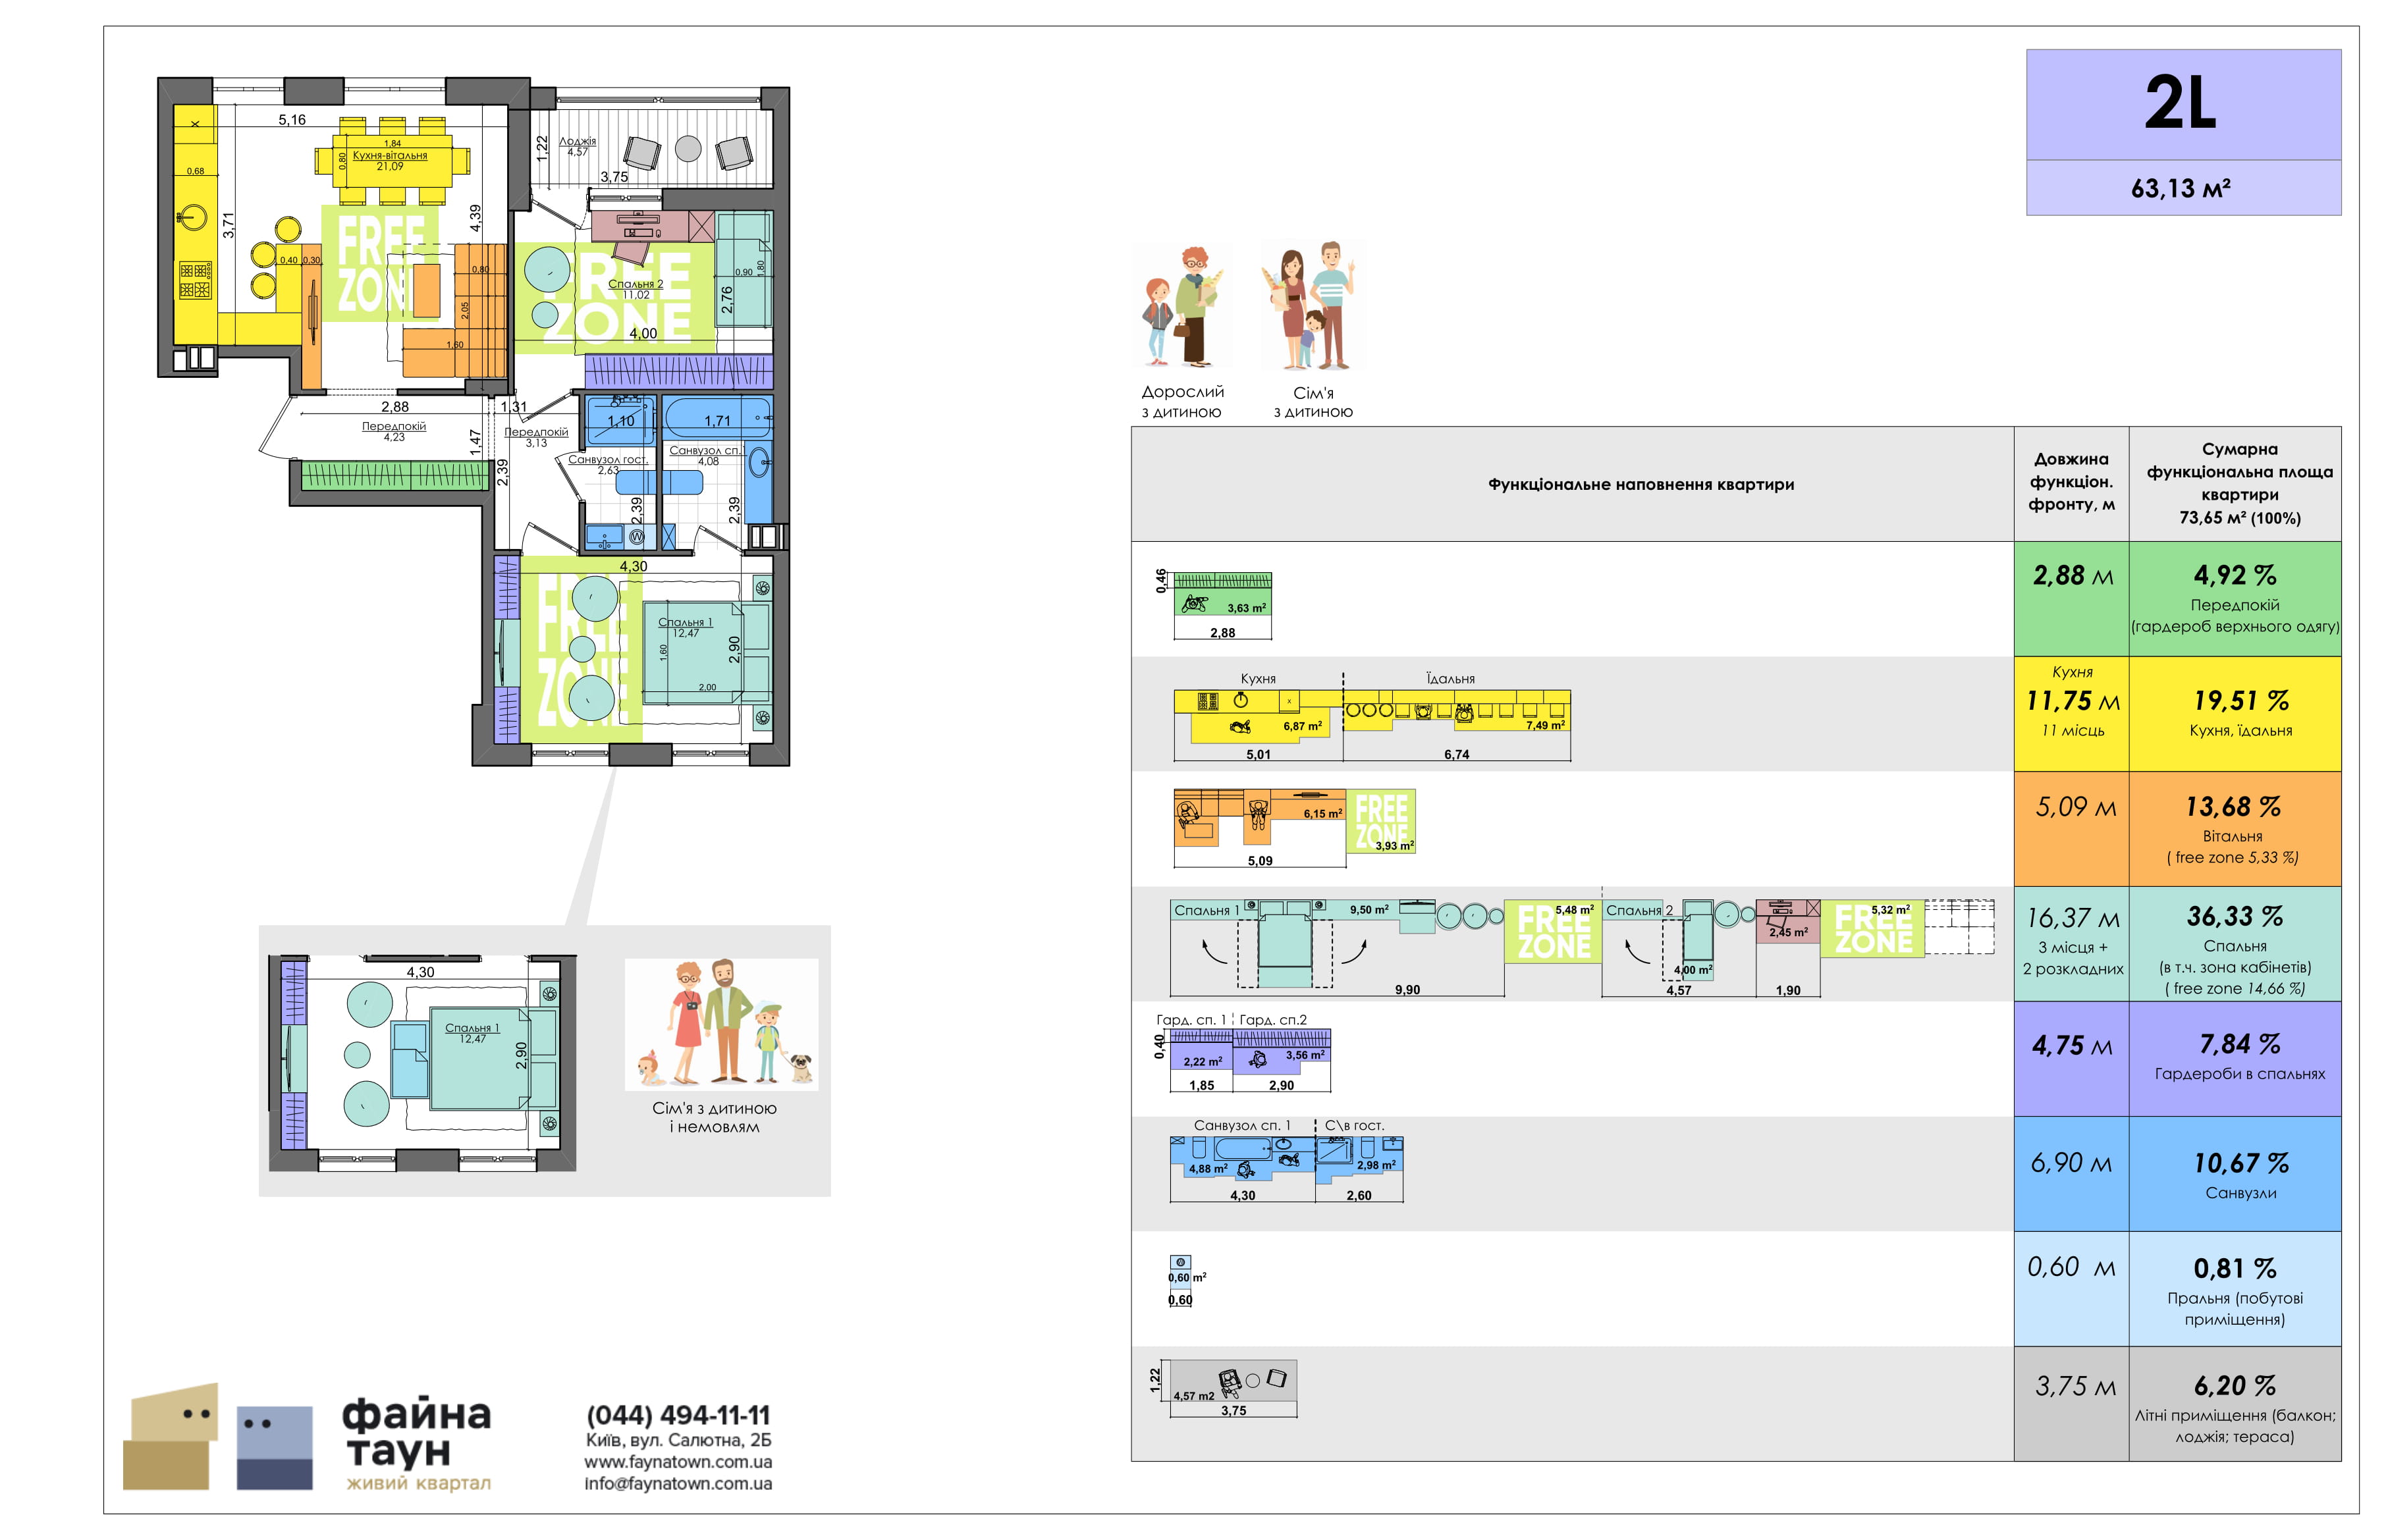The width and height of the screenshot is (2386, 1540).
Task: Select the Санвузол гост. 2,63 label
Action: [608, 464]
